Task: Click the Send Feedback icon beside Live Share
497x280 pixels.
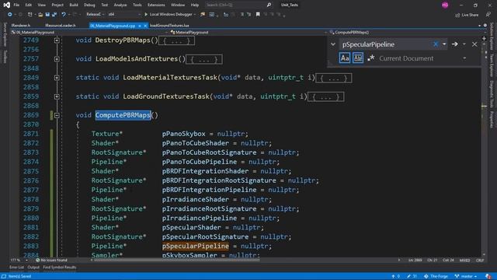Action: pos(488,14)
